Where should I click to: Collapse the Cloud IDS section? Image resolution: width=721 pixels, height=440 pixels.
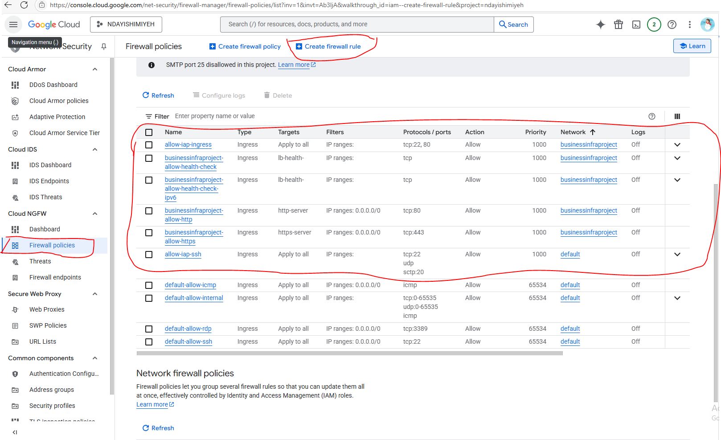pos(95,149)
